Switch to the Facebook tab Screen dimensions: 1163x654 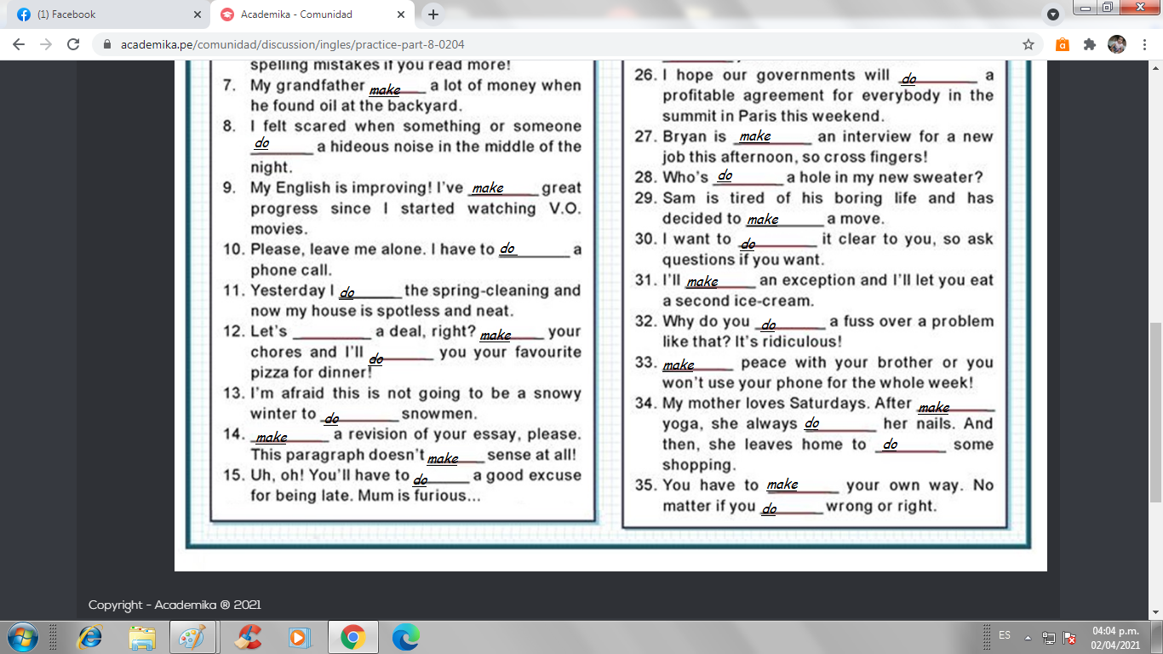point(107,14)
